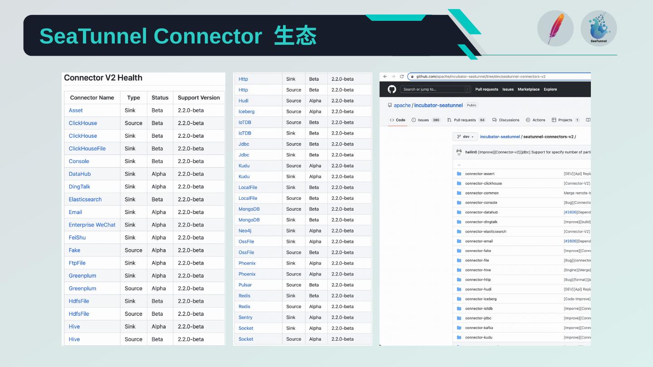Open the Iceberg connector link
Screen dimensions: 653x367
pyautogui.click(x=247, y=111)
